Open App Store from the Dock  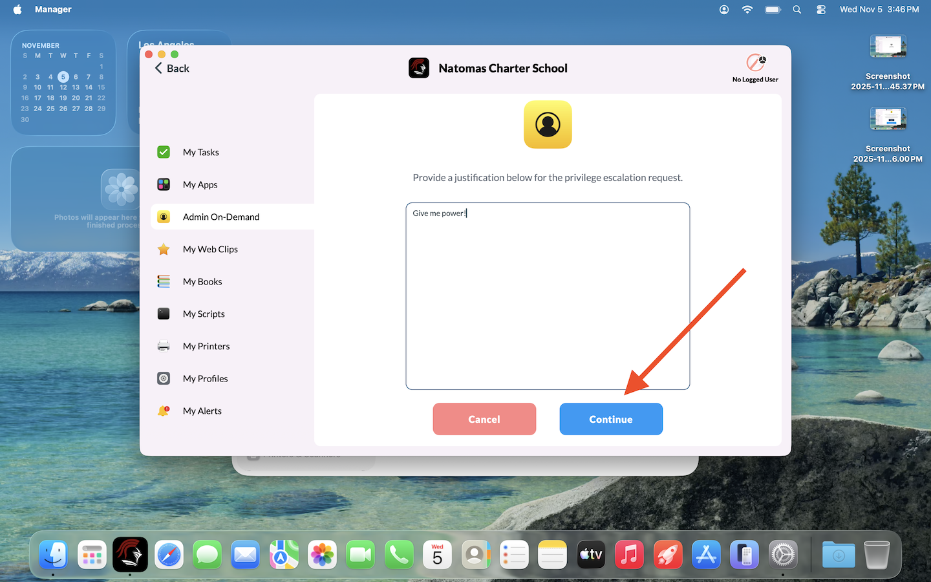tap(706, 555)
